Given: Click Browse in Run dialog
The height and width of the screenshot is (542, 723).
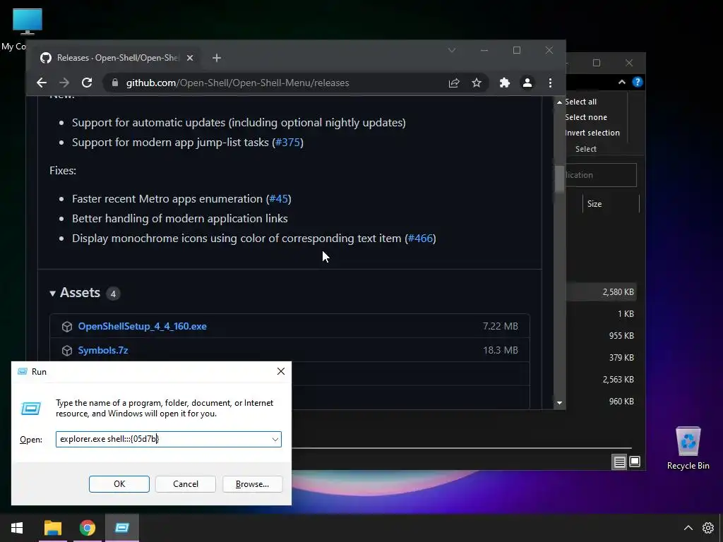Looking at the screenshot, I should 252,484.
